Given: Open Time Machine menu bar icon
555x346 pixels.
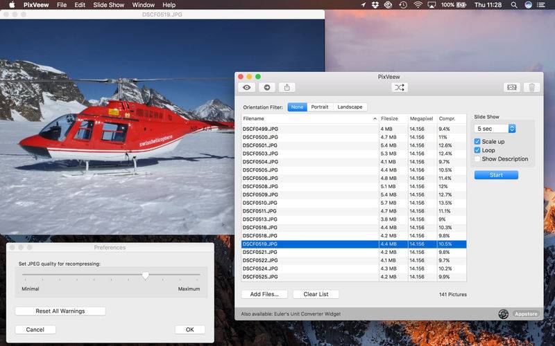Looking at the screenshot, I should tap(403, 5).
